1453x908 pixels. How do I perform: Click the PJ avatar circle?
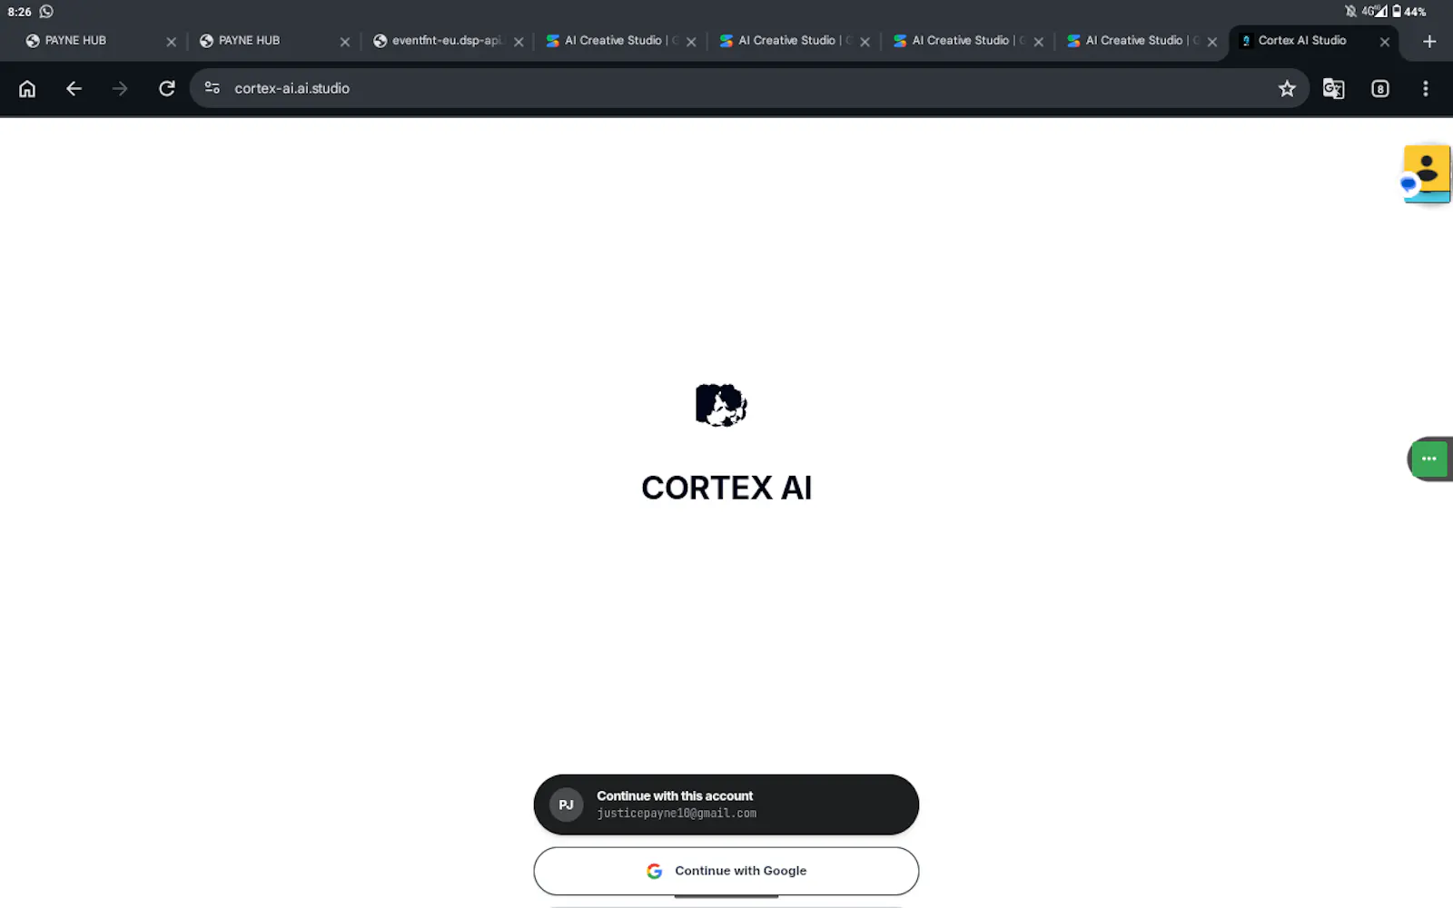coord(566,804)
